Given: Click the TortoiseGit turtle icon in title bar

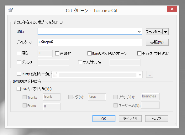Looking at the screenshot, I should click(11, 10).
